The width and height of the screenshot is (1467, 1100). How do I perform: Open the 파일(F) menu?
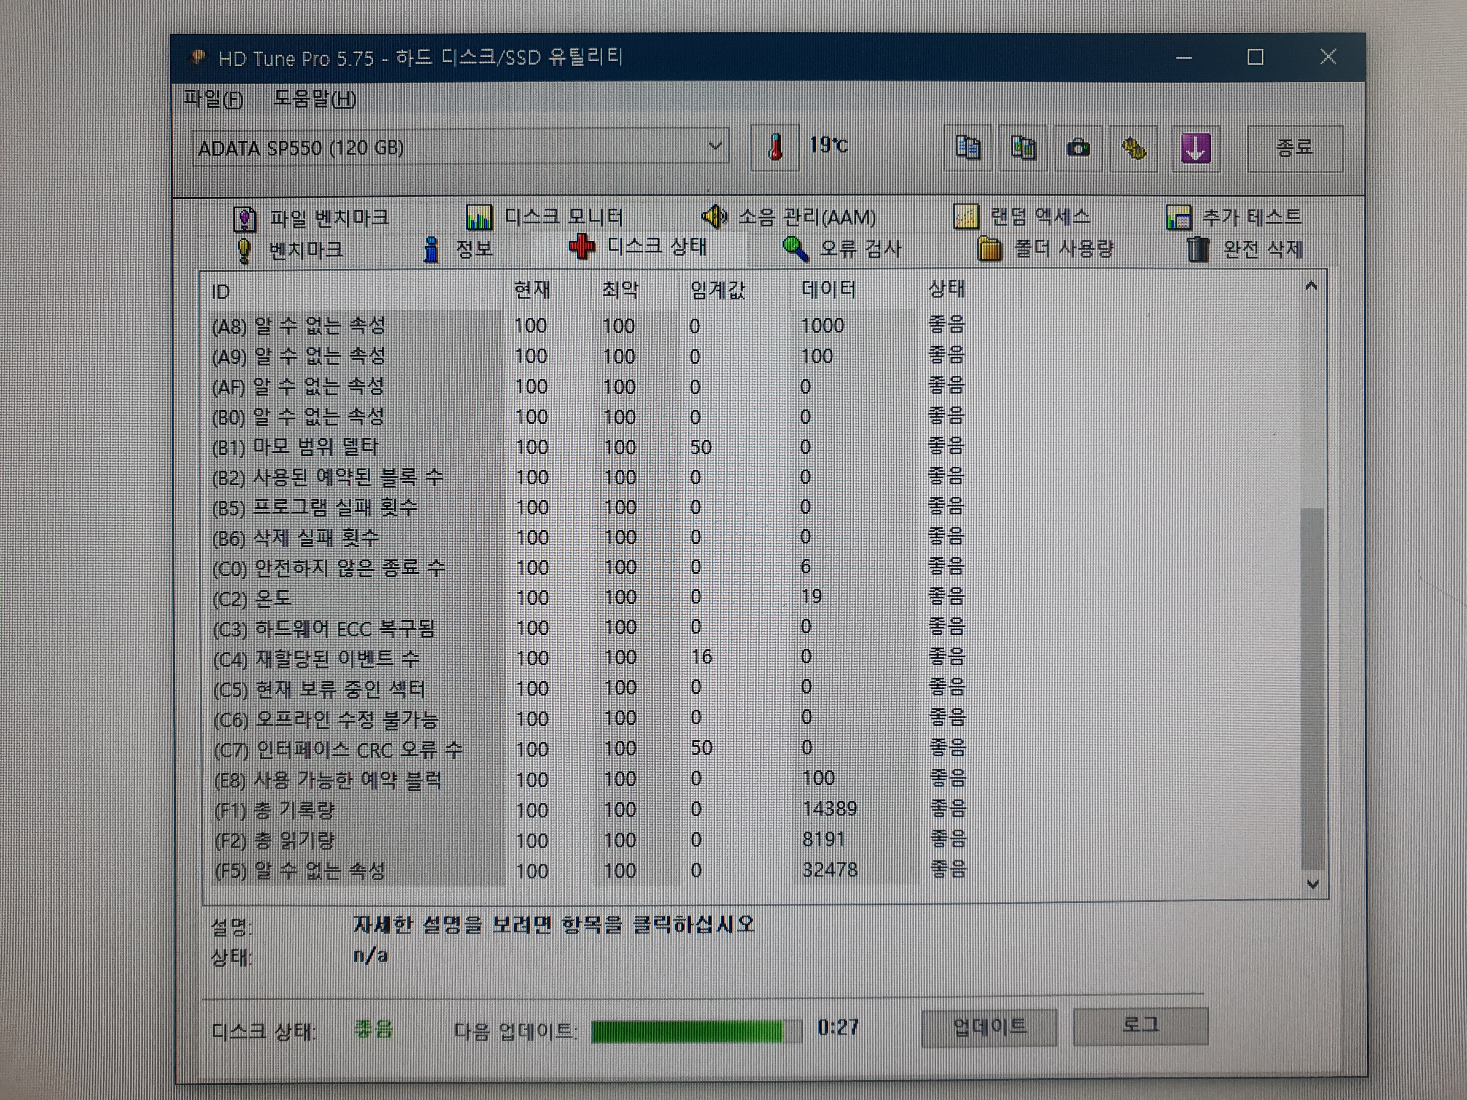213,99
